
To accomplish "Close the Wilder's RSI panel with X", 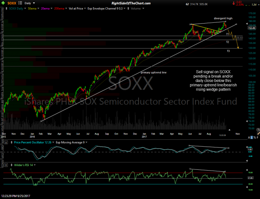I will [6, 165].
